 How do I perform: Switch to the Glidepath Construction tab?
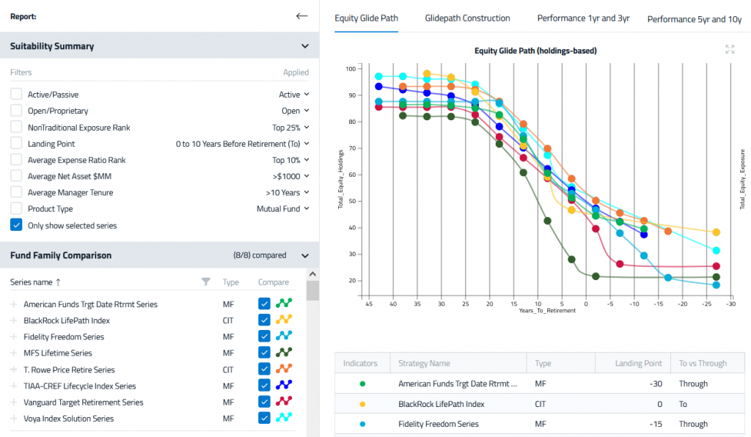467,18
